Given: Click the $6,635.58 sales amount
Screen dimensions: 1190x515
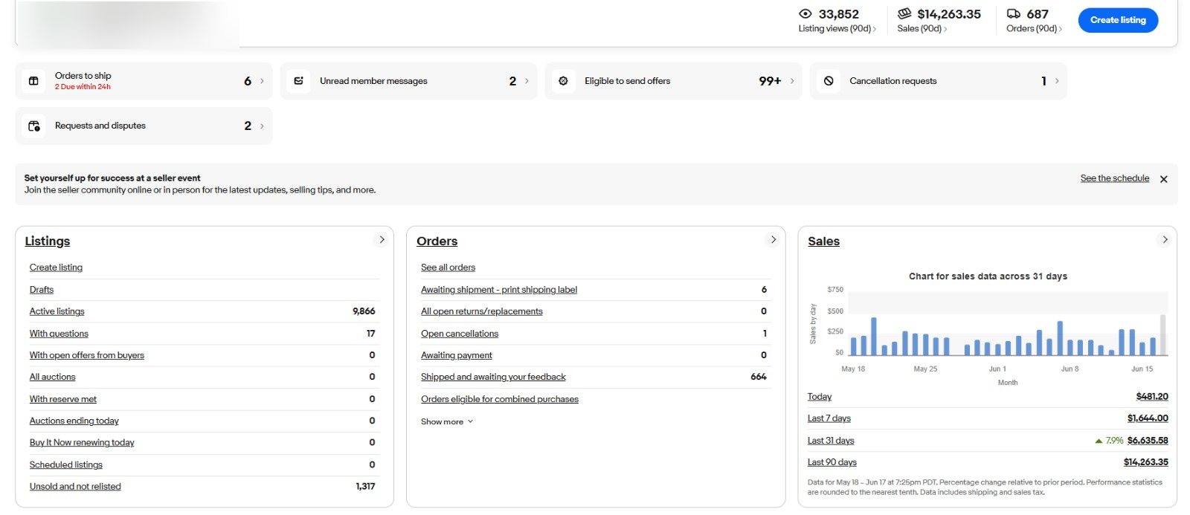Looking at the screenshot, I should 1148,441.
